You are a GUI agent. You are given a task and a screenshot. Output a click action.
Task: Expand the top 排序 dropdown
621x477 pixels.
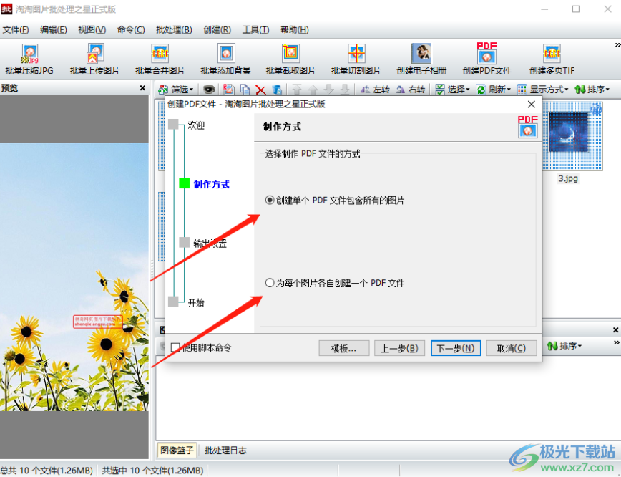click(592, 90)
